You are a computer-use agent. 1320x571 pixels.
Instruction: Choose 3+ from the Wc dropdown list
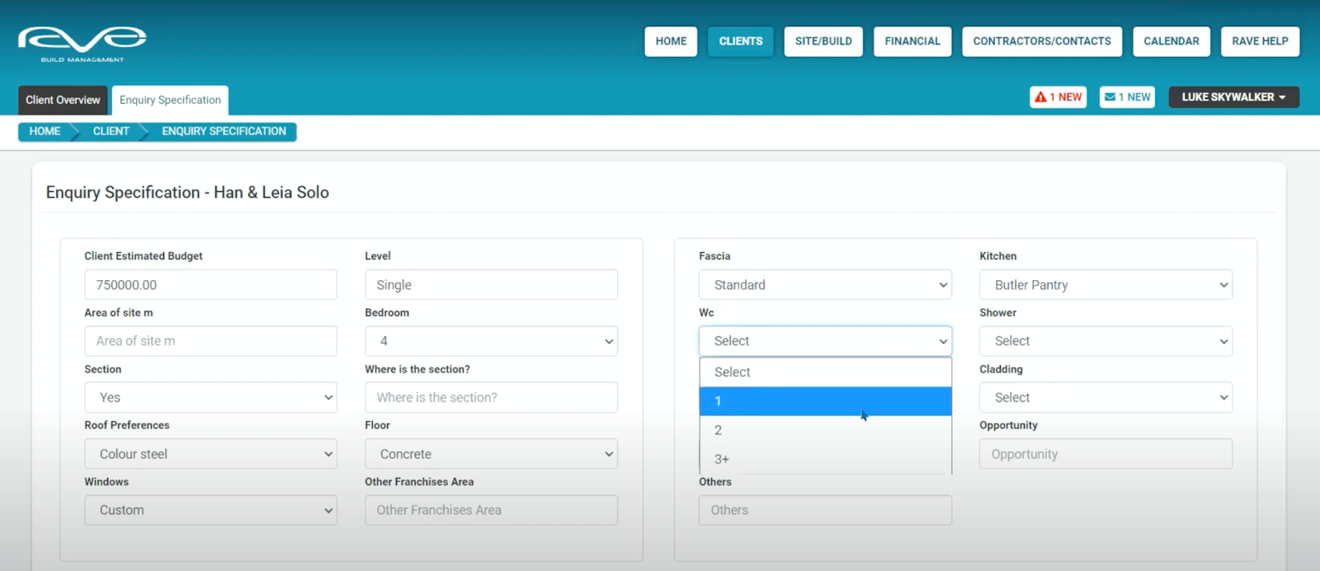point(825,459)
